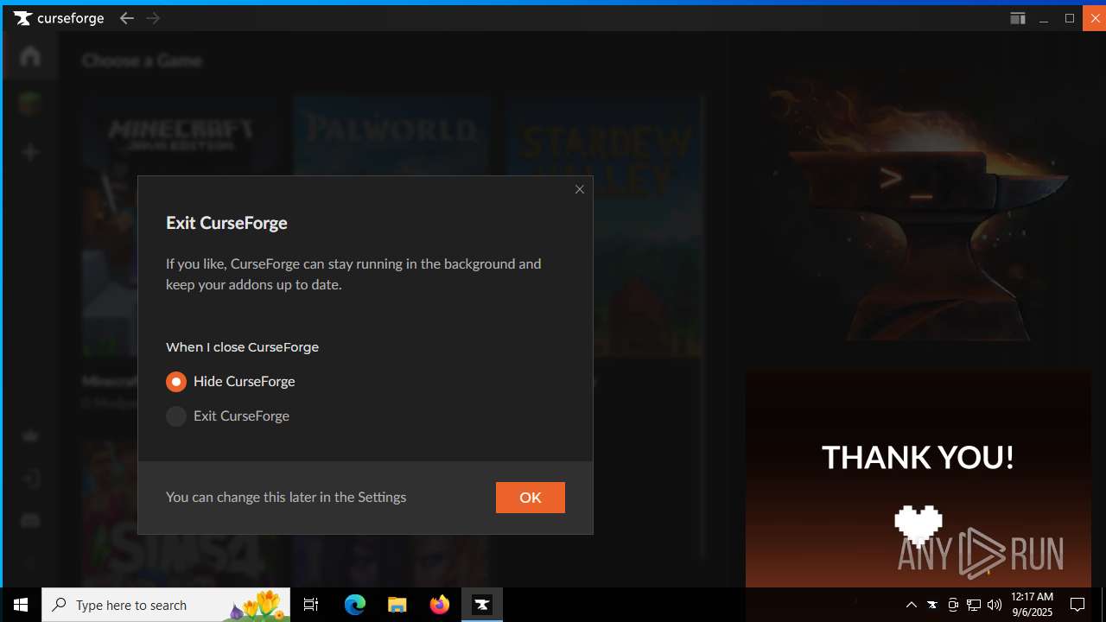Image resolution: width=1106 pixels, height=622 pixels.
Task: Open the Windows notification center
Action: point(1077,605)
